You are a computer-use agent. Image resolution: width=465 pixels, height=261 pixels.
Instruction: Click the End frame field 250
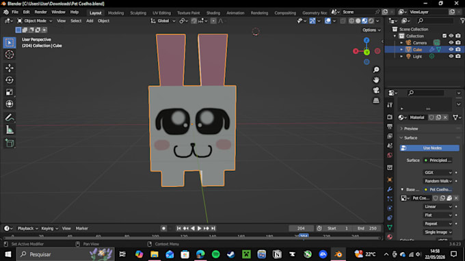coord(367,228)
